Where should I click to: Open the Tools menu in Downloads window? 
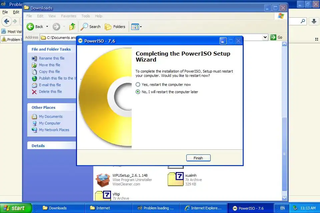[x=86, y=16]
